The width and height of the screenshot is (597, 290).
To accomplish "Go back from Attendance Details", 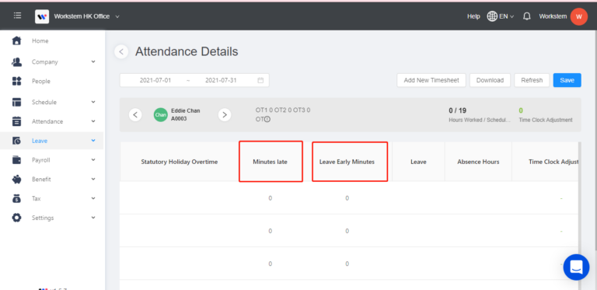I will coord(121,52).
